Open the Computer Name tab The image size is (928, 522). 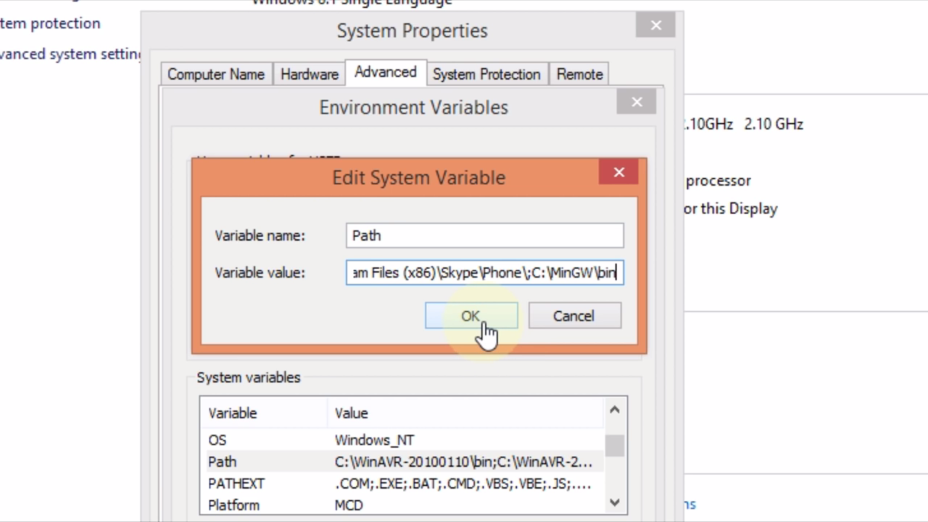point(216,74)
